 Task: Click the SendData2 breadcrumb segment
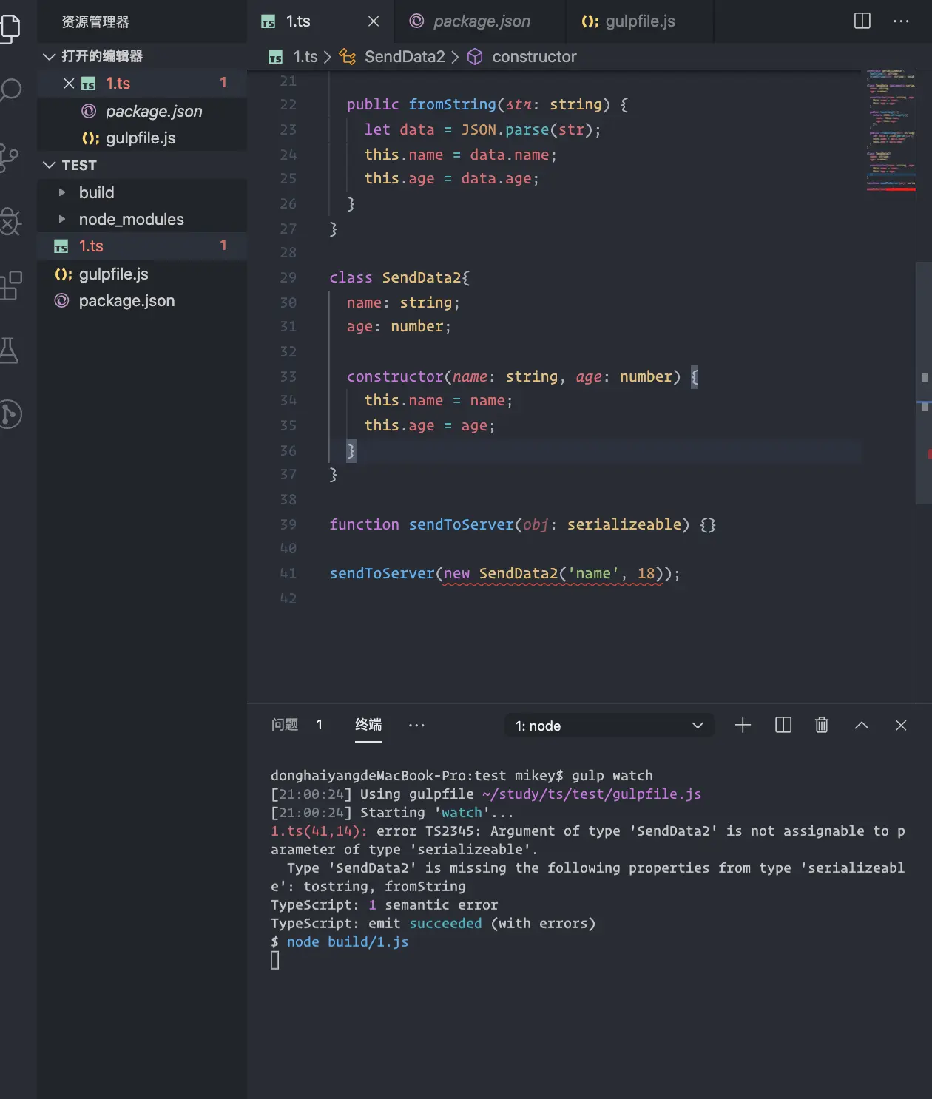[x=405, y=57]
